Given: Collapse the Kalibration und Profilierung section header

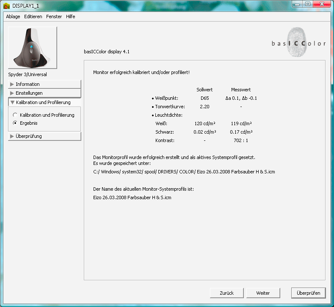Looking at the screenshot, I should pos(44,102).
